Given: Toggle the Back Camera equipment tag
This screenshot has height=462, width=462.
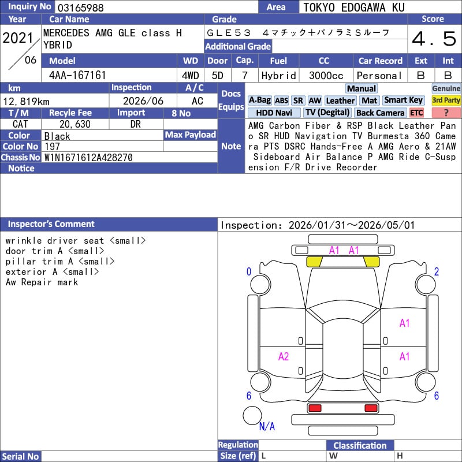Looking at the screenshot, I should click(381, 113).
